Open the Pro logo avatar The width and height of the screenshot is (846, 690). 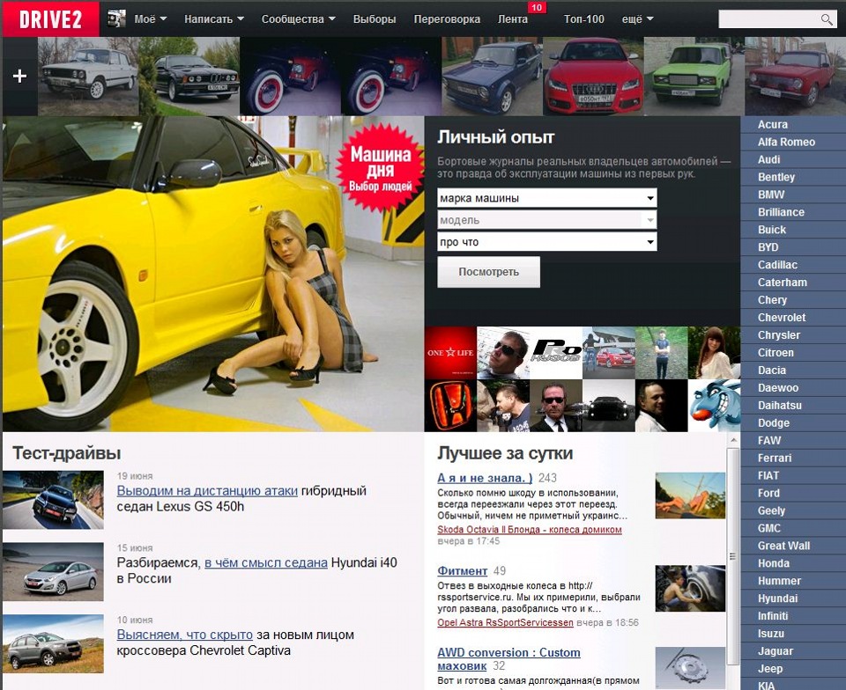coord(556,353)
